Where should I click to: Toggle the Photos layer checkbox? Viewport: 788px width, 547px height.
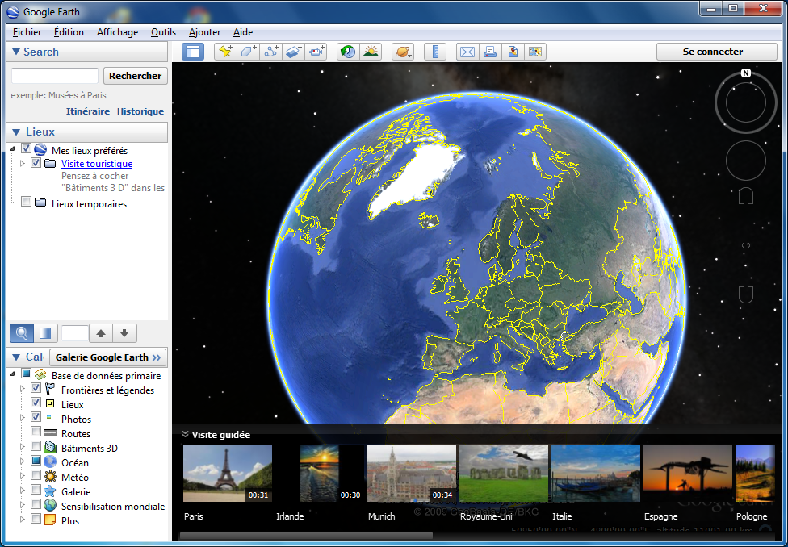tap(36, 417)
